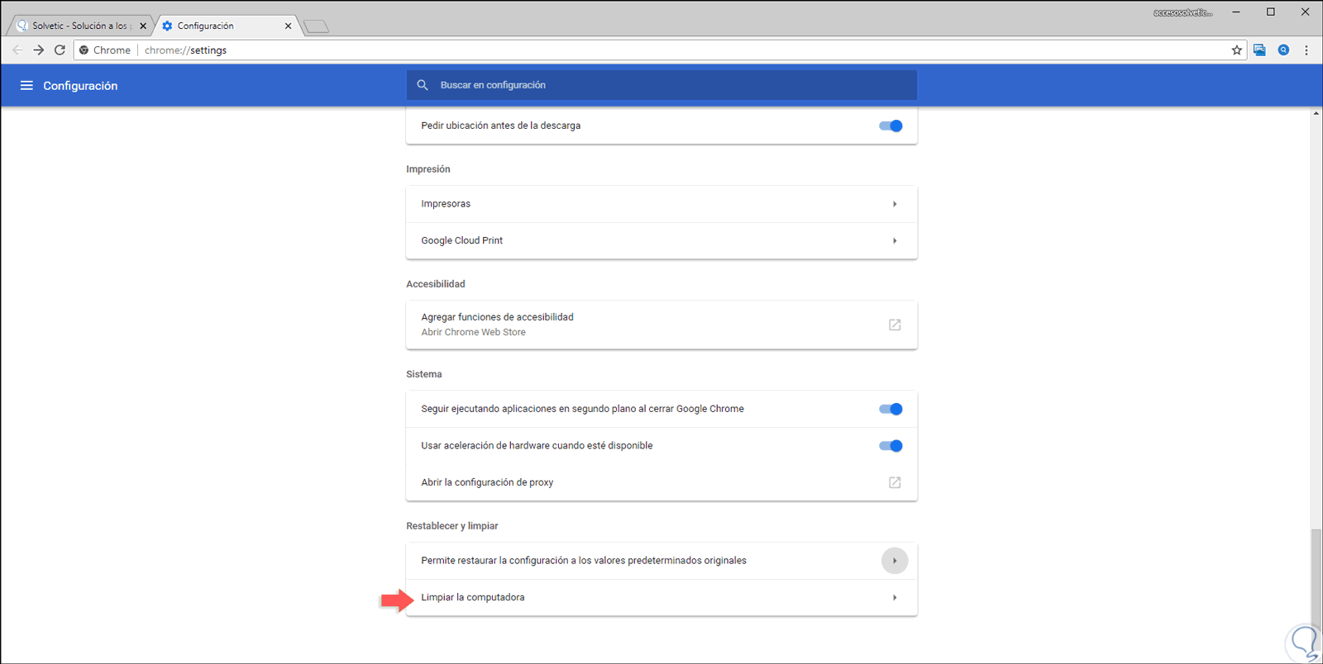Screen dimensions: 1323x664
Task: Minimize the Chrome window
Action: coord(1236,12)
